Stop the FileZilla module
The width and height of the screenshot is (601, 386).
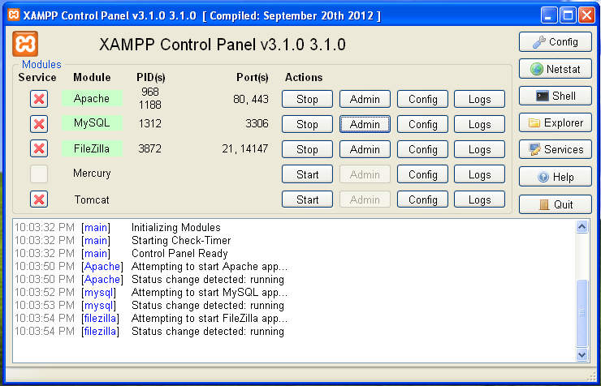pyautogui.click(x=307, y=149)
